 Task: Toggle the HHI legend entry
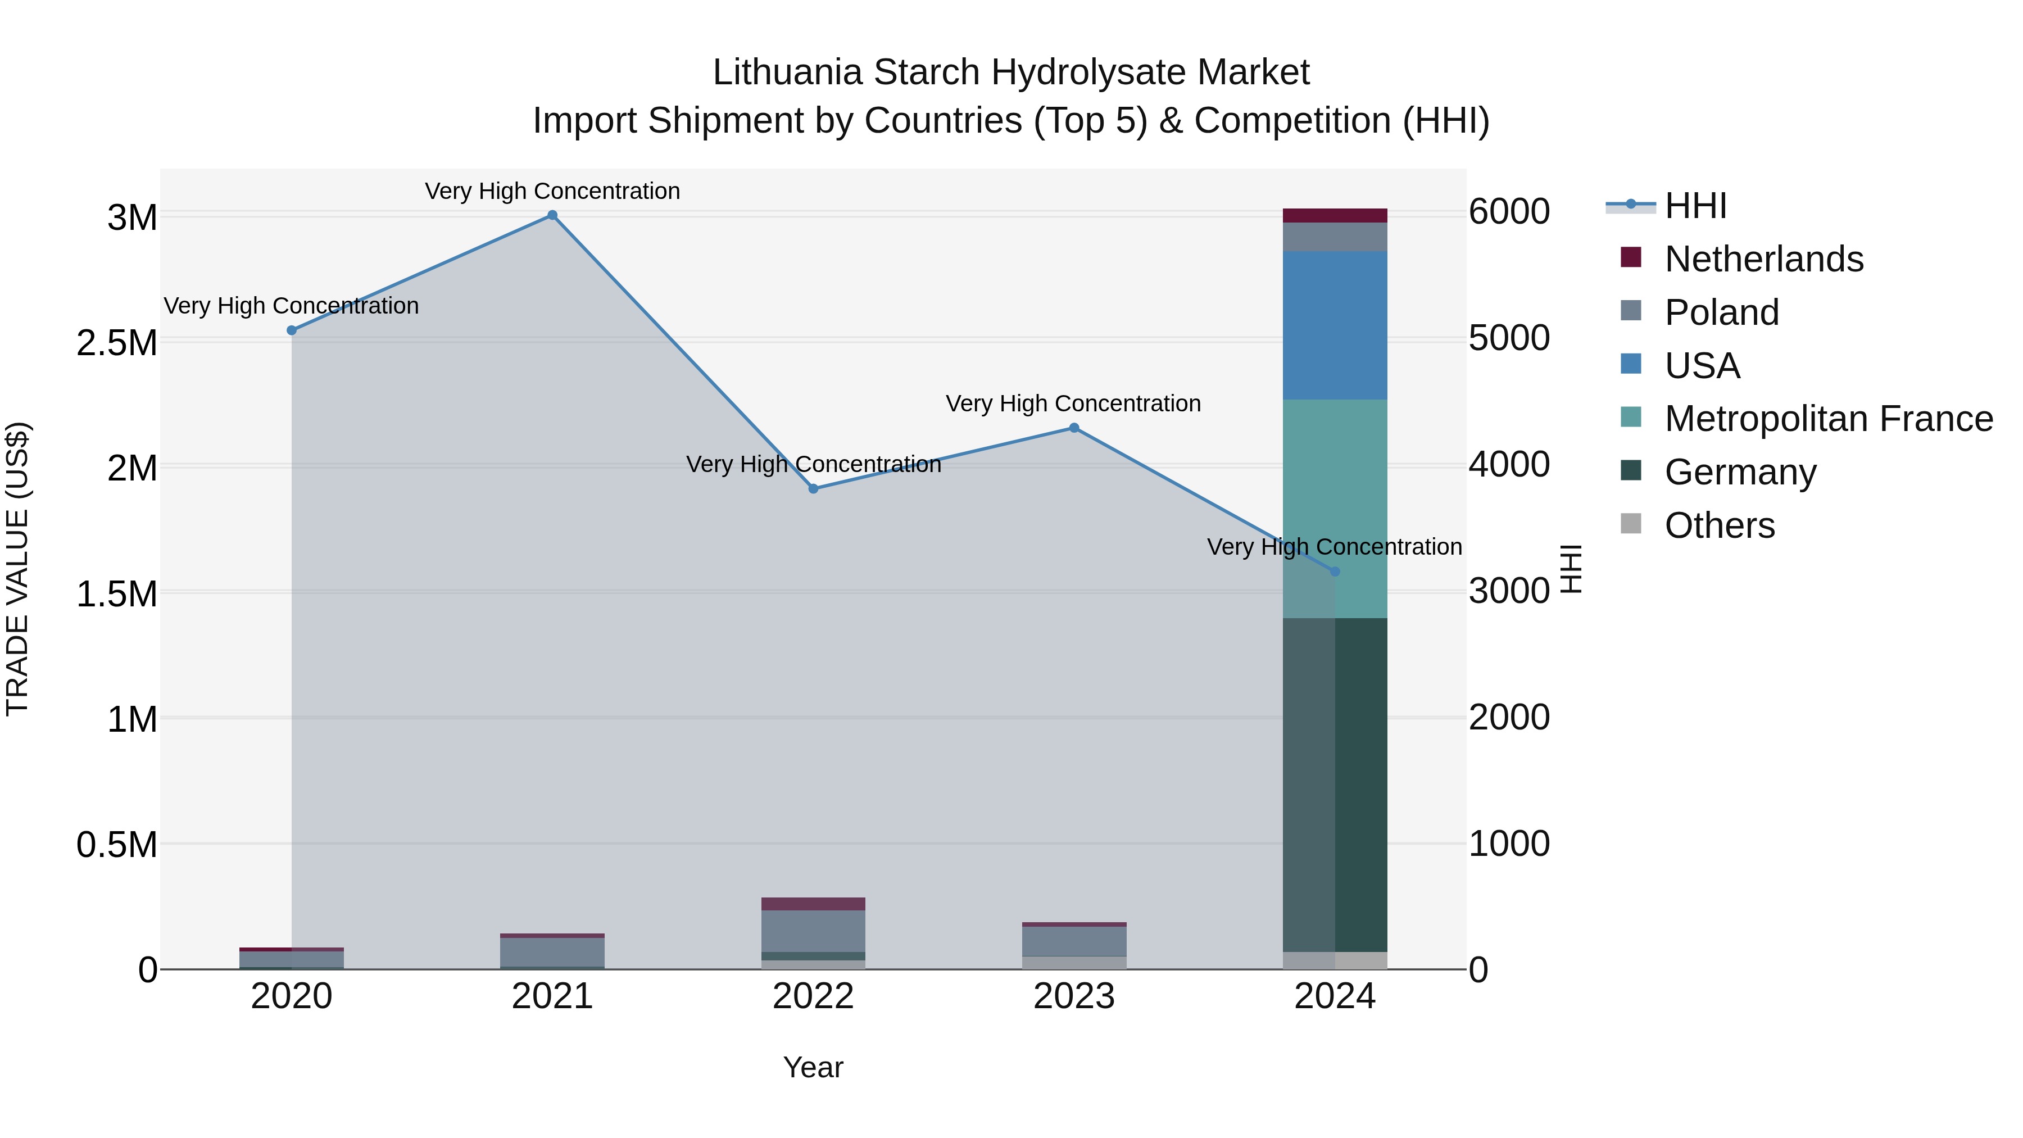tap(1667, 206)
